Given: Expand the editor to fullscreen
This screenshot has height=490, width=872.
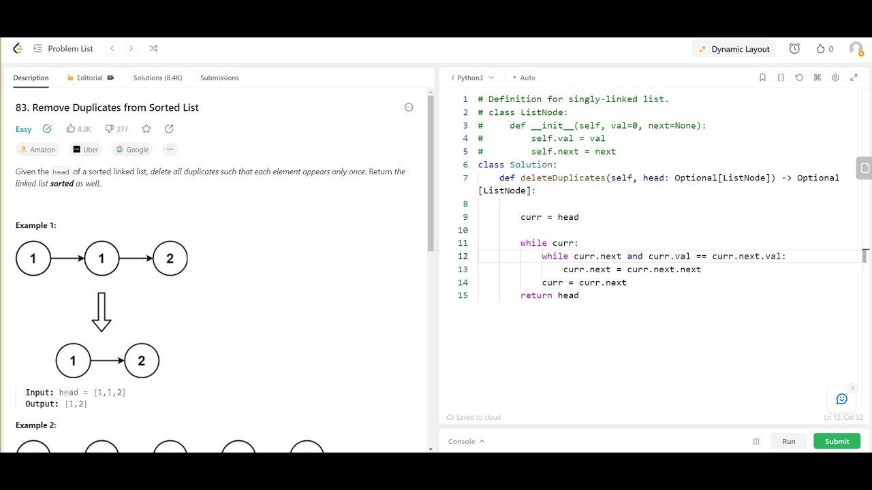Looking at the screenshot, I should 854,78.
